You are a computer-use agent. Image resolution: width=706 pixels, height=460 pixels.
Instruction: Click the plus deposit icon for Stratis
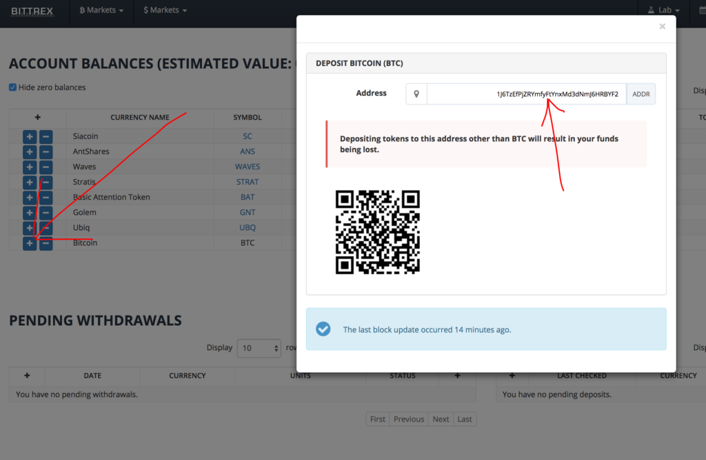click(x=30, y=182)
